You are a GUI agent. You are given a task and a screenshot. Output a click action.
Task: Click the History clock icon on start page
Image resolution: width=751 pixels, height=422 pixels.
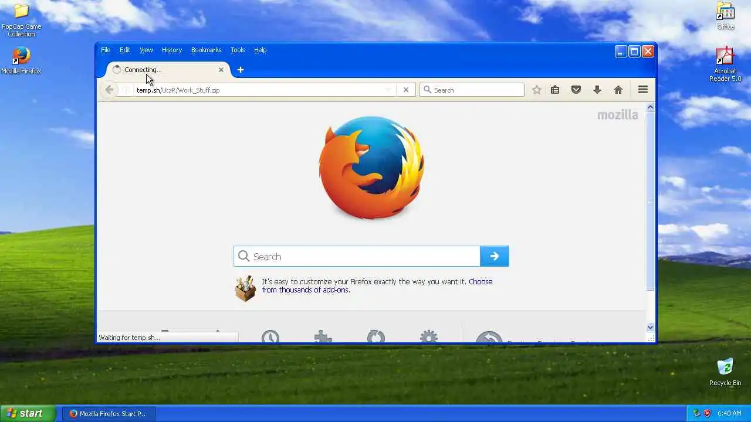pos(270,337)
